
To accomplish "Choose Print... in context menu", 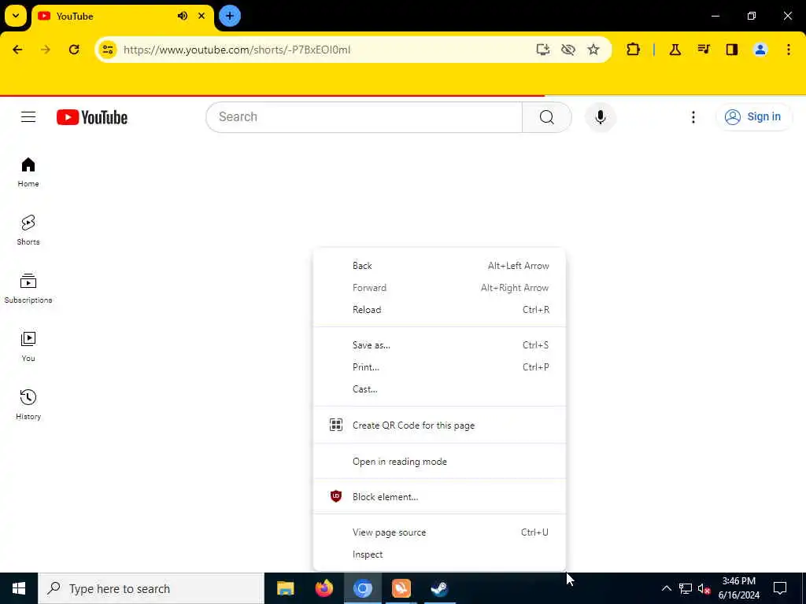I will point(439,367).
